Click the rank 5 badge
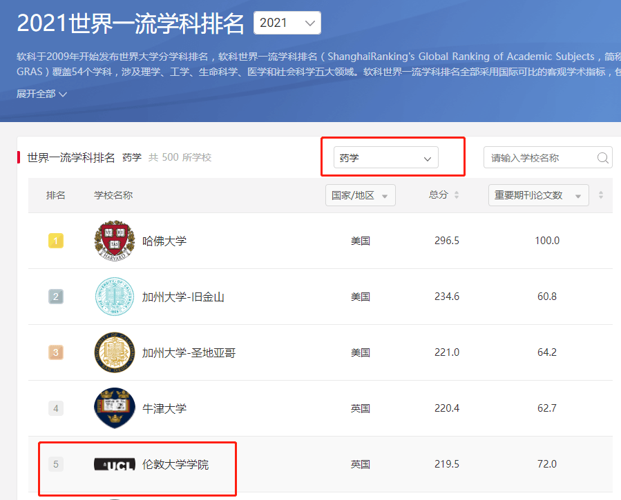 pos(56,464)
